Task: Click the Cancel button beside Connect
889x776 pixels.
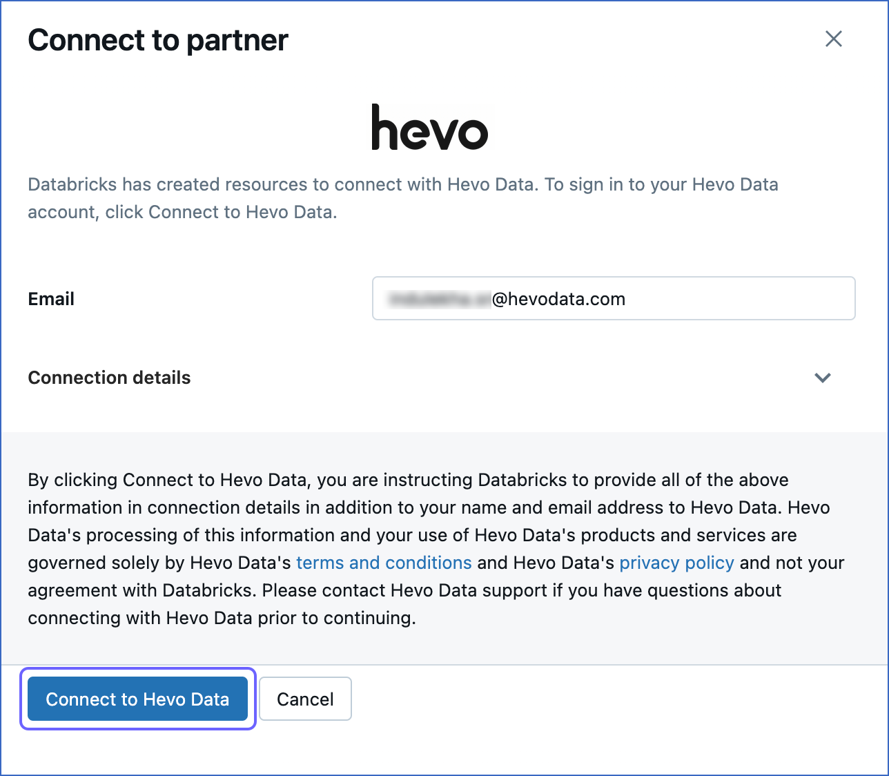Action: tap(305, 699)
